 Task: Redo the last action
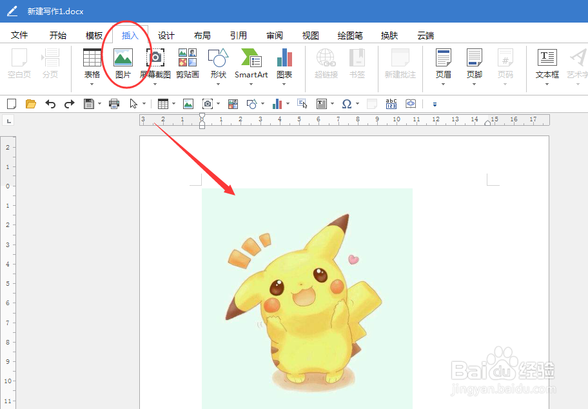point(70,104)
